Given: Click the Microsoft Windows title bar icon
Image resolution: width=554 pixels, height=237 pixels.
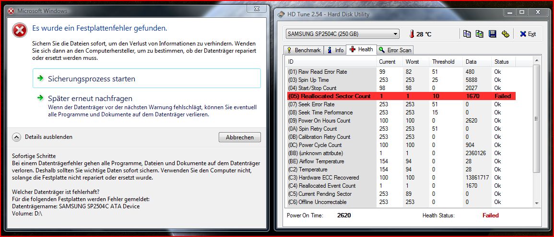Looking at the screenshot, I should pos(12,11).
